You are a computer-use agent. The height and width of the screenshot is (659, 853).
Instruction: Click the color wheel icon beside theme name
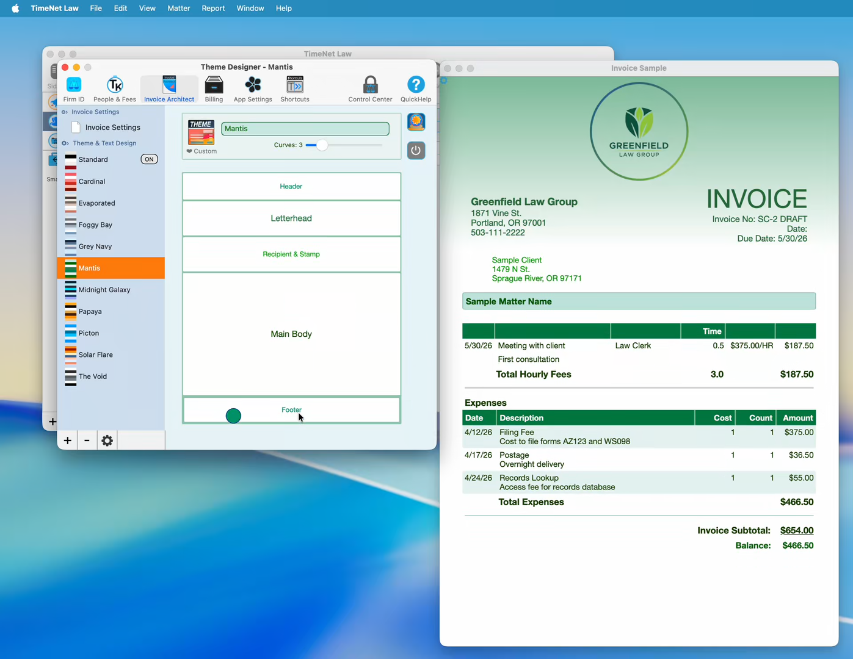(x=416, y=122)
